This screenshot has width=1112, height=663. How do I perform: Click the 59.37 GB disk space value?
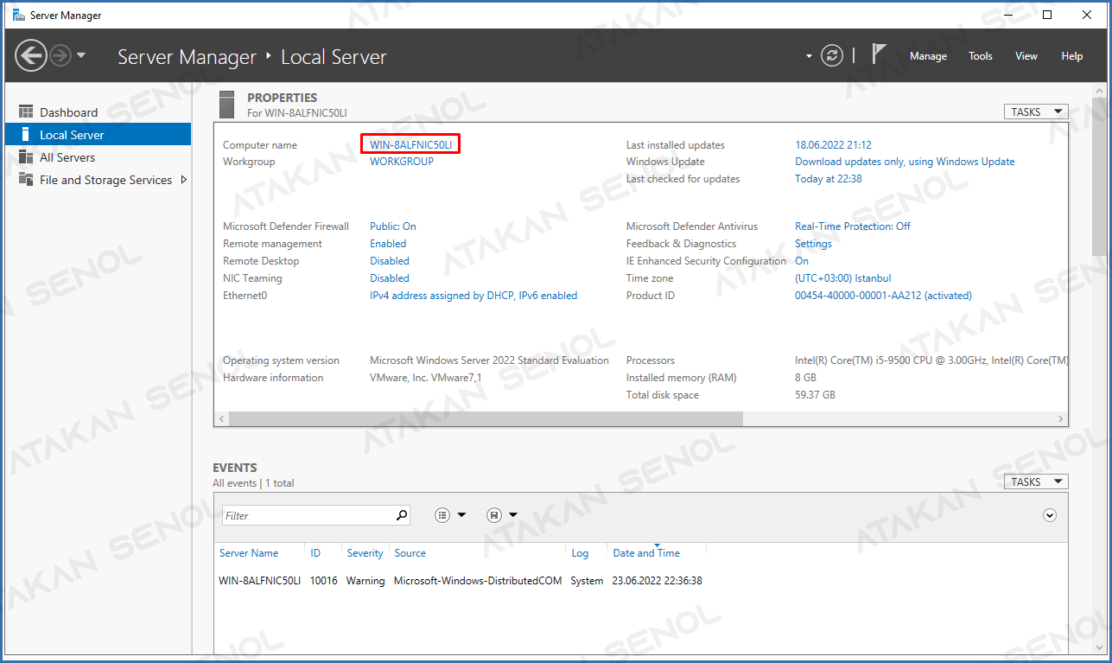tap(815, 395)
